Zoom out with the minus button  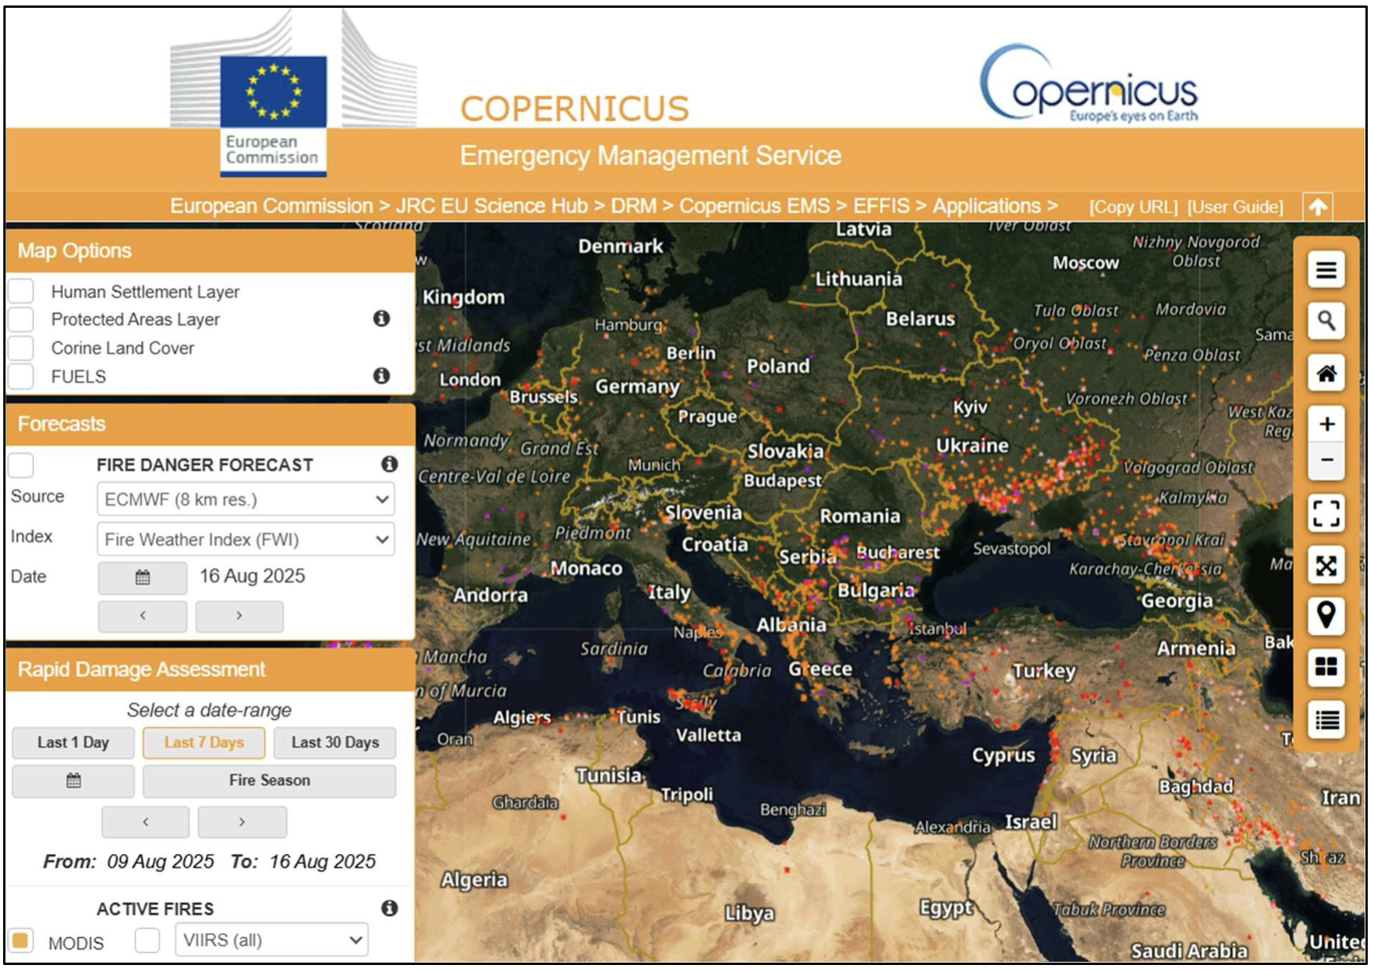pos(1326,460)
